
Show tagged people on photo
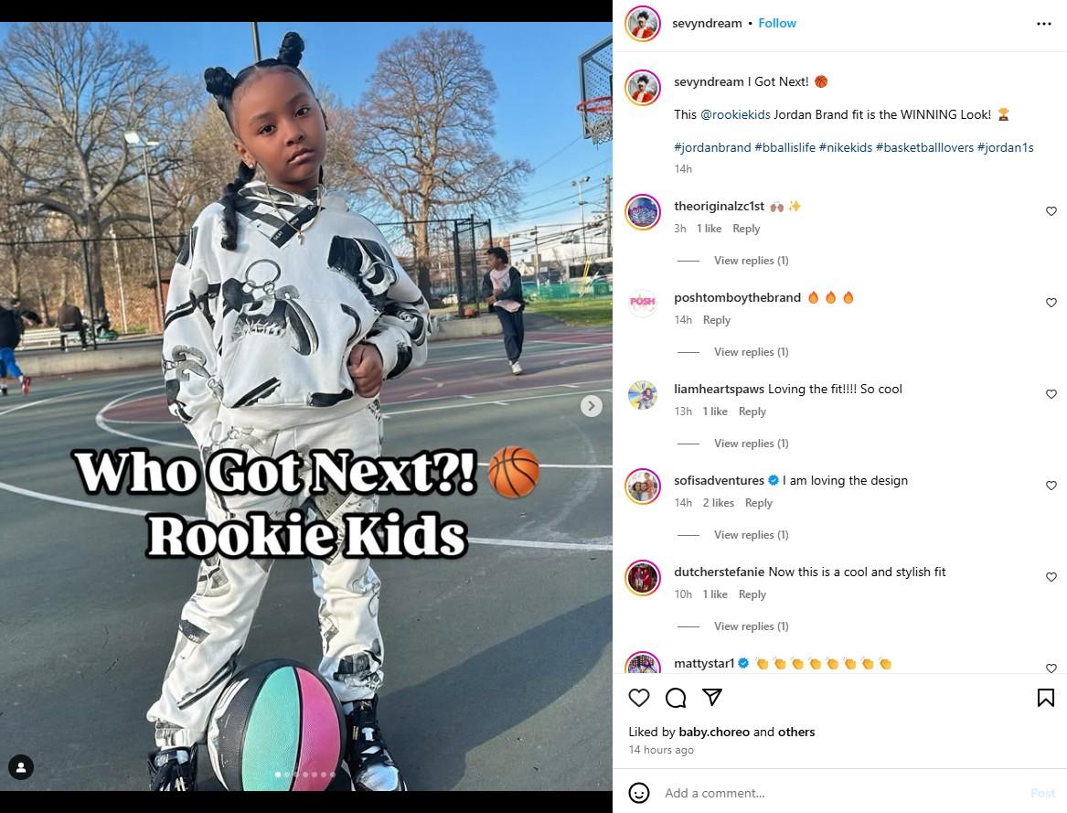21,767
